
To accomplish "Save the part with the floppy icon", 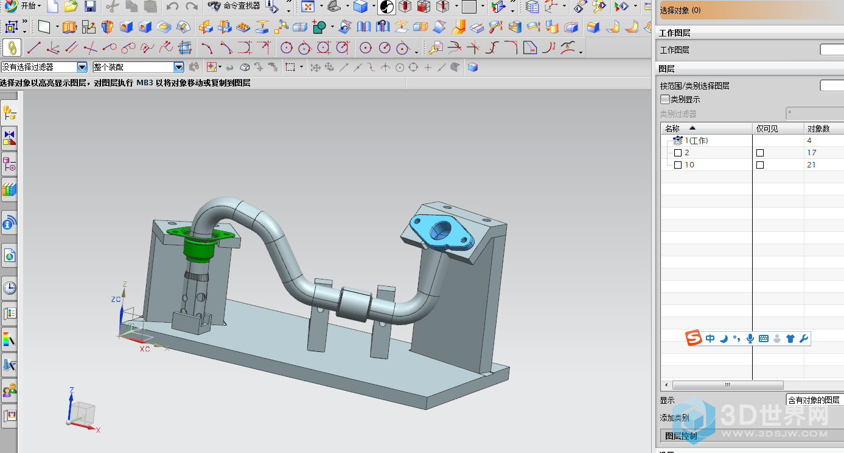I will [90, 7].
